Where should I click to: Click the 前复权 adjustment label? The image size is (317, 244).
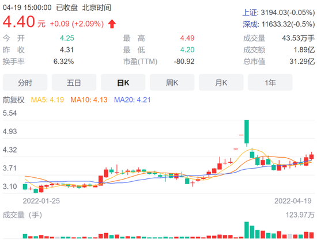[14, 100]
